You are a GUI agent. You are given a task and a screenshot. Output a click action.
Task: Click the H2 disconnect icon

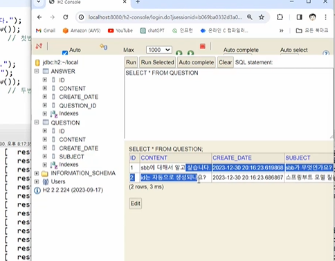(x=39, y=46)
